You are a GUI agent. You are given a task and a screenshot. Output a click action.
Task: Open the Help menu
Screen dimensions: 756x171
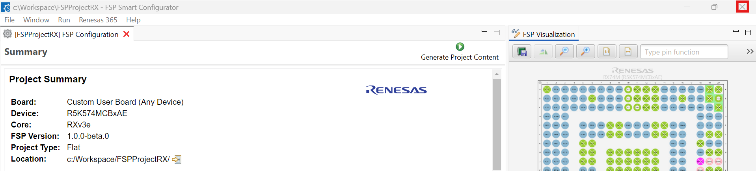click(133, 20)
